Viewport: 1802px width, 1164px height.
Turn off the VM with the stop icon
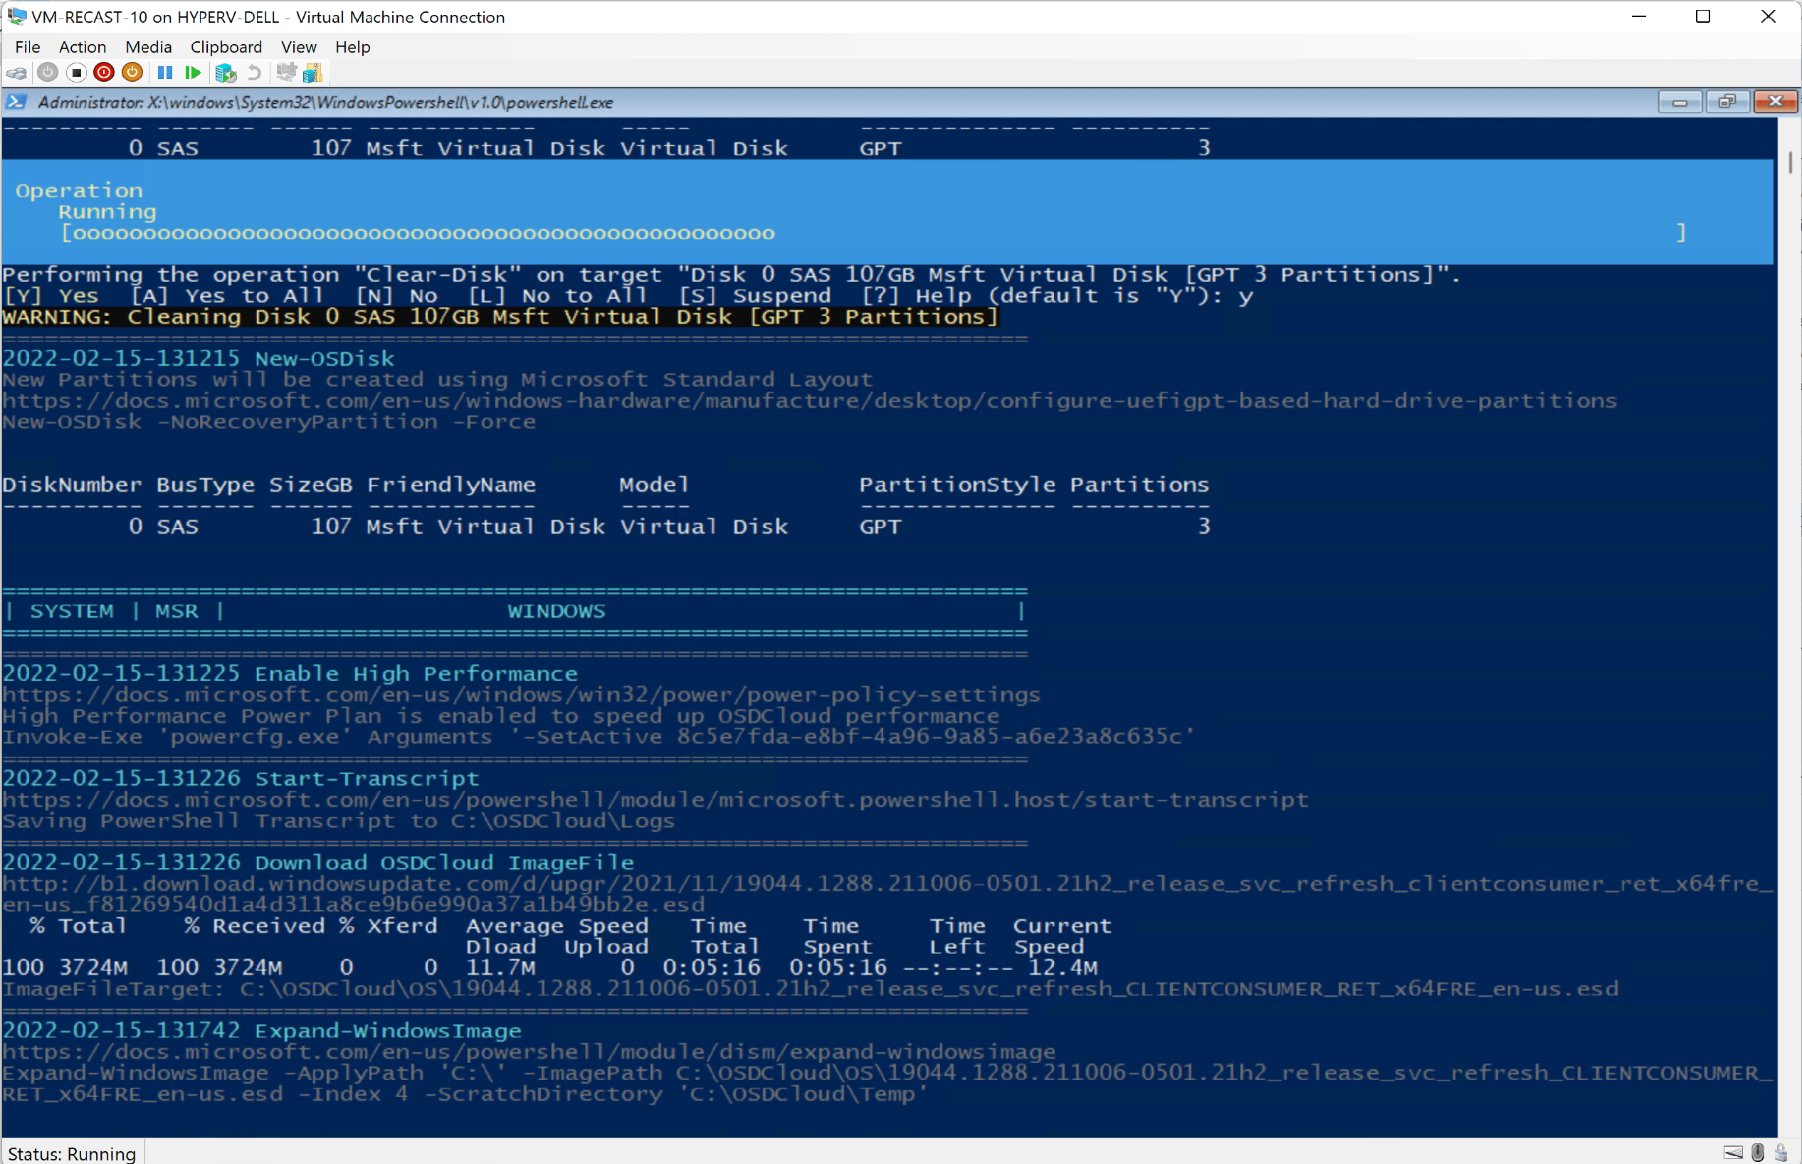click(76, 73)
